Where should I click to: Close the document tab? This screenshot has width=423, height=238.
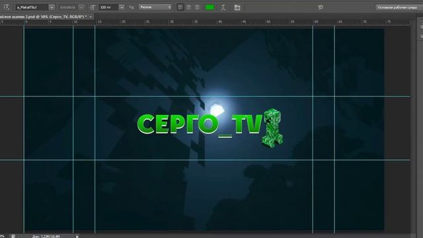tap(91, 17)
